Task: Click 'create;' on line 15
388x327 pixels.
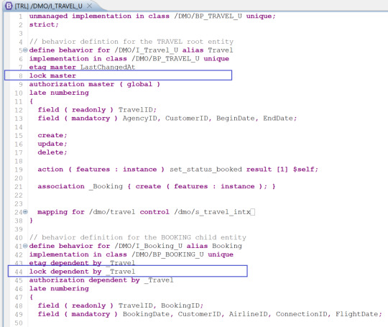Action: pos(52,135)
